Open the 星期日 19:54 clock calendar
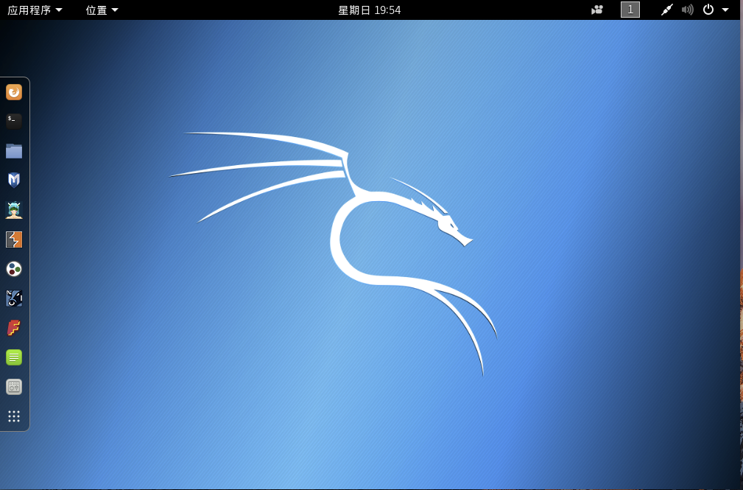 click(370, 10)
